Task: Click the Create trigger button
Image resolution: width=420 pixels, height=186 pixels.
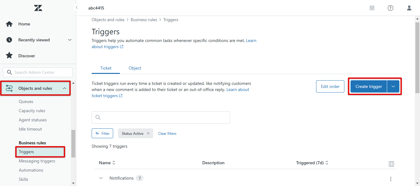Action: (369, 86)
